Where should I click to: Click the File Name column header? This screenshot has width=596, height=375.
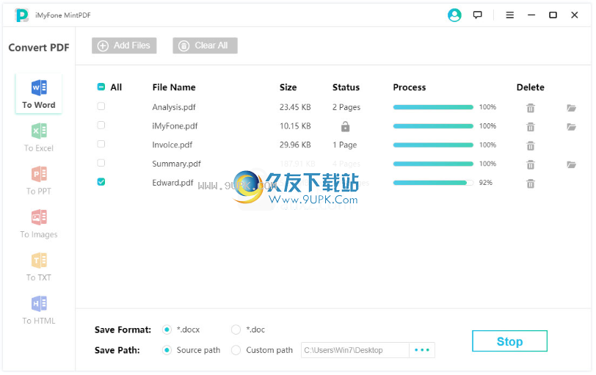174,87
